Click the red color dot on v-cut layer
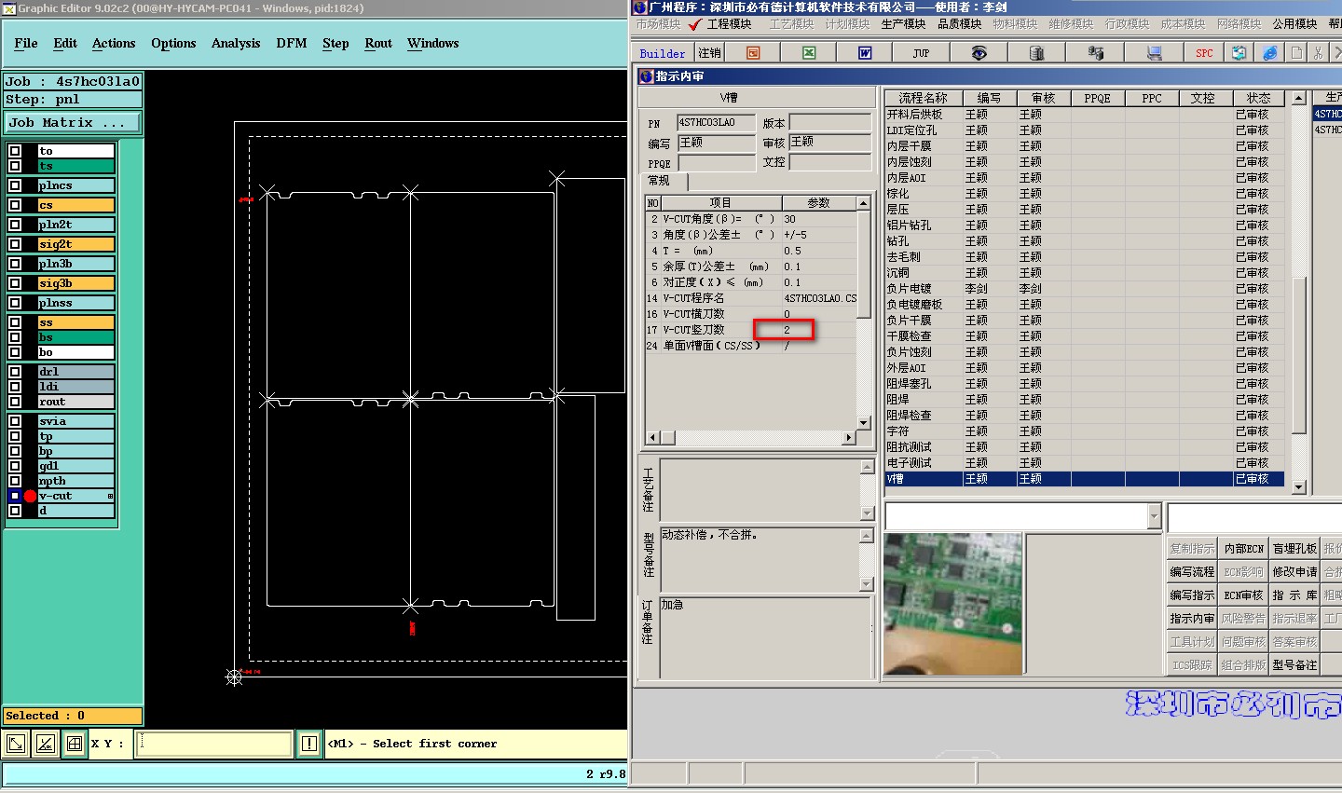The width and height of the screenshot is (1342, 793). coord(30,496)
